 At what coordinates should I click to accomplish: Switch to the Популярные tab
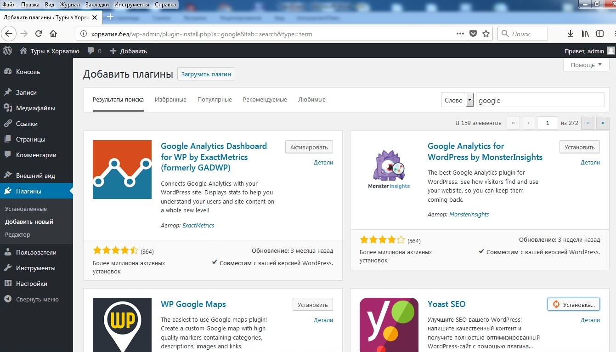point(215,100)
